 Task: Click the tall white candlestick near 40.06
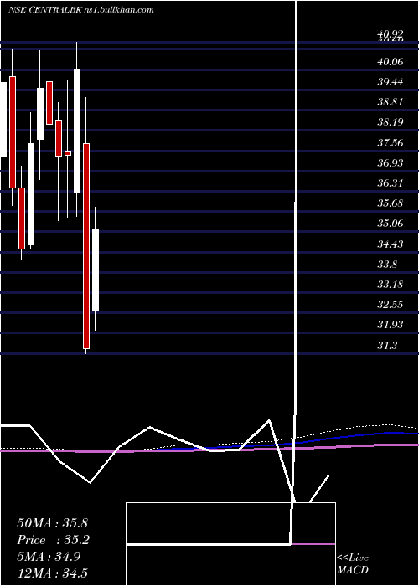(x=77, y=131)
